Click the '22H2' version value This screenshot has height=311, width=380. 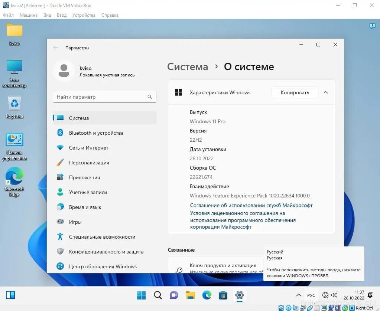[x=196, y=140]
